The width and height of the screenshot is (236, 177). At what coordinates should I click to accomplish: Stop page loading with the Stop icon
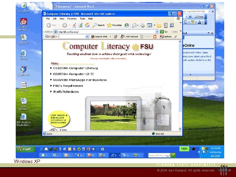[74, 25]
